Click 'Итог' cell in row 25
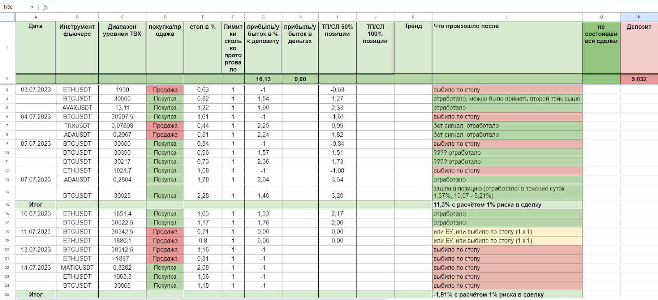 (x=36, y=294)
